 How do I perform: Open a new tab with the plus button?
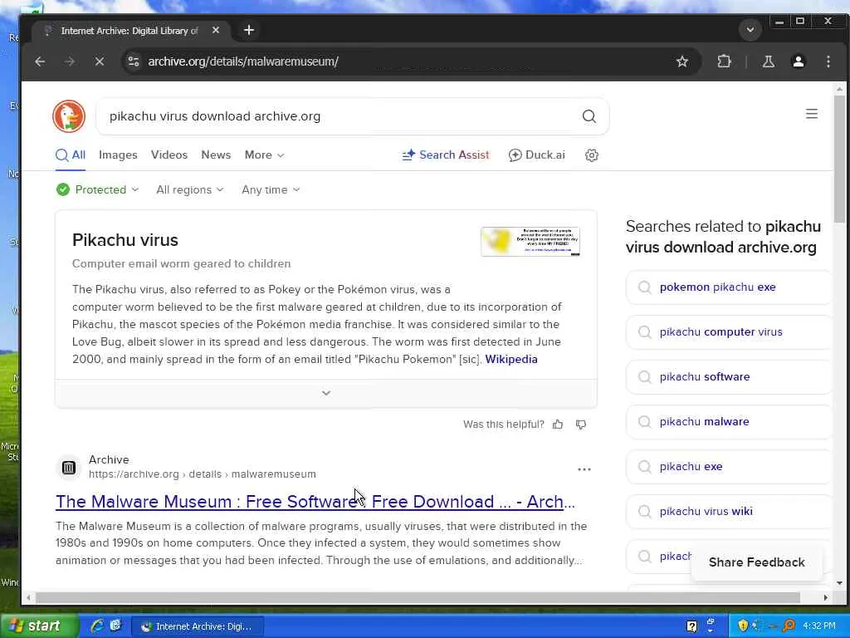(249, 31)
